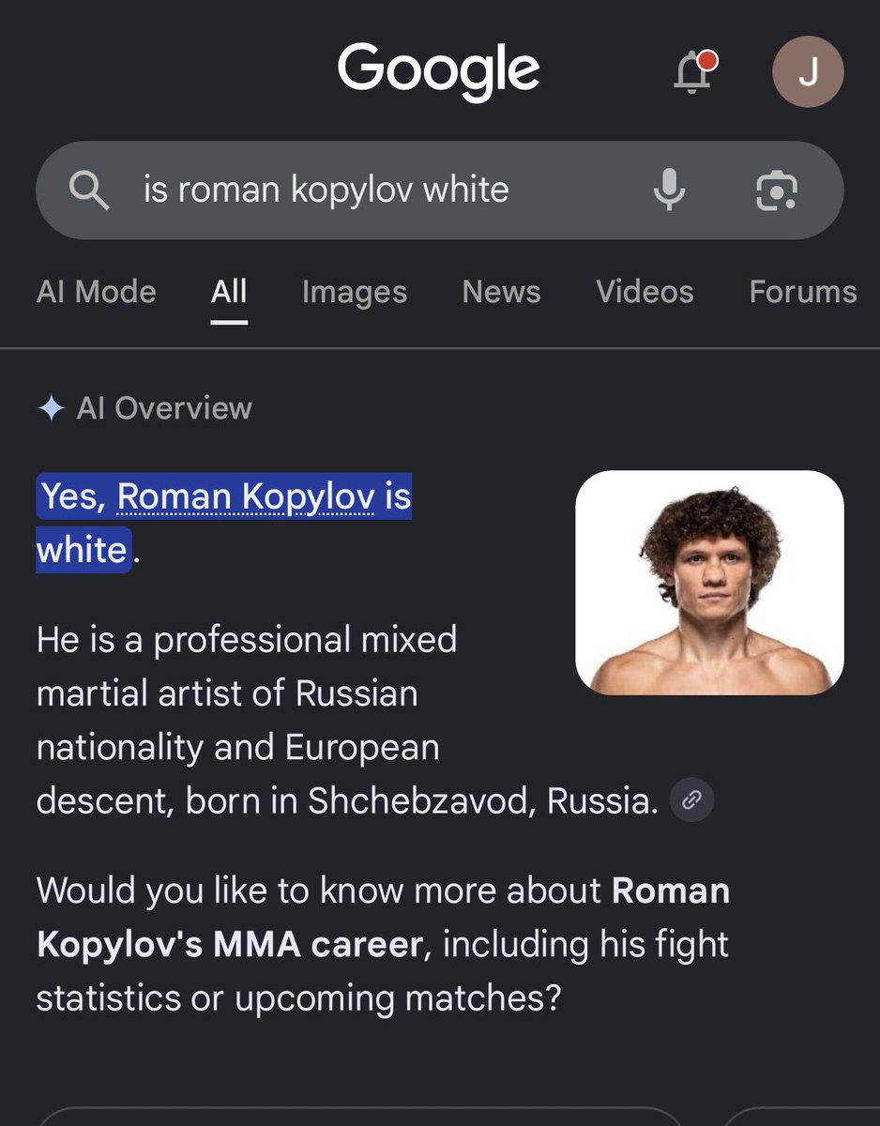
Task: Open the source link chip icon
Action: pos(691,800)
